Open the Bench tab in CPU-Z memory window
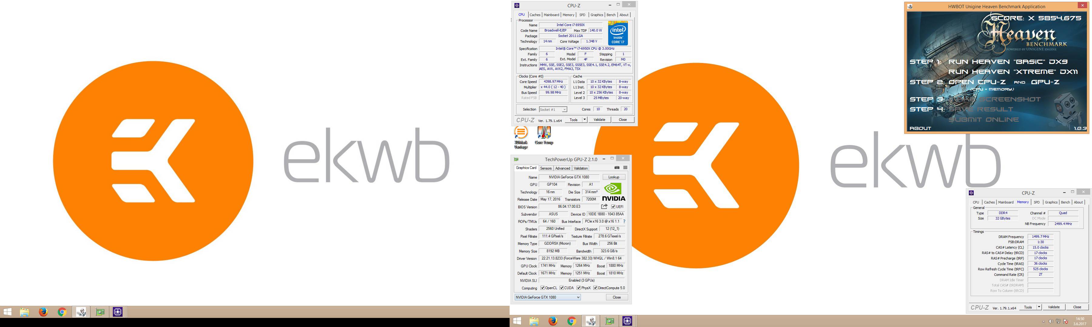Viewport: 1092px width, 327px height. pyautogui.click(x=1065, y=202)
